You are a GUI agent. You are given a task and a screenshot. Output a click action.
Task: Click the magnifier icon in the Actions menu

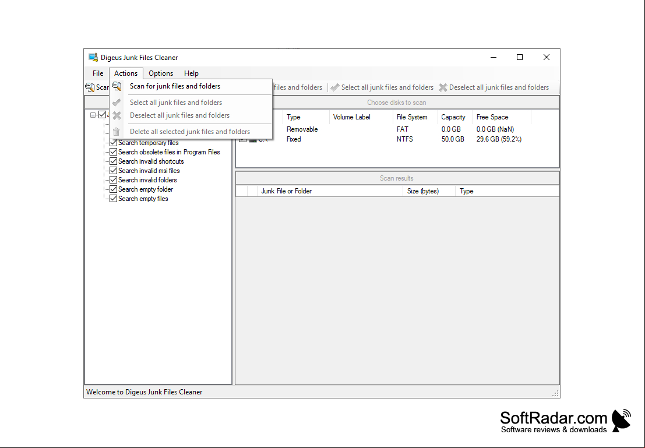click(117, 86)
